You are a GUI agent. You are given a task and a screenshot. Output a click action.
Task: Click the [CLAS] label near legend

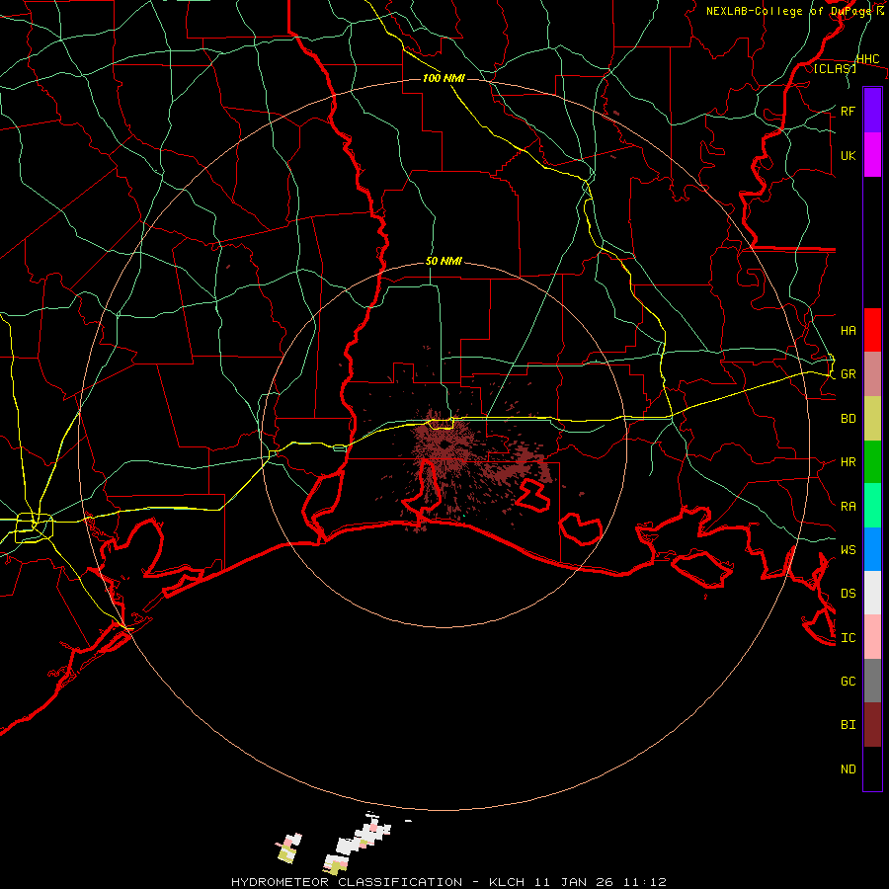[835, 68]
